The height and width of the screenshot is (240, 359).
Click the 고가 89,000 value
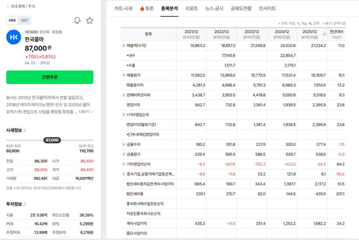click(41, 170)
